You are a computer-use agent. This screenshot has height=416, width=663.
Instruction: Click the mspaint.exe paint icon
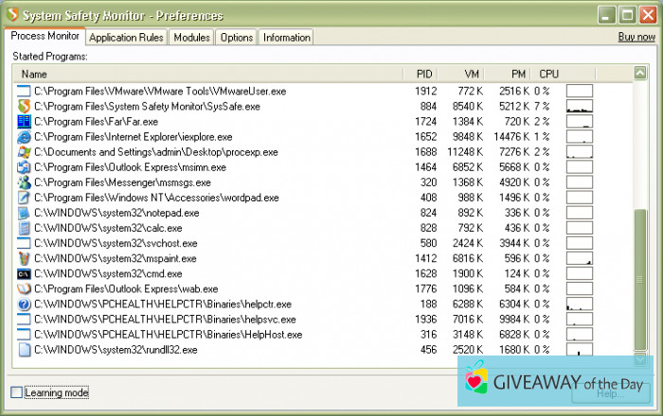click(x=25, y=258)
